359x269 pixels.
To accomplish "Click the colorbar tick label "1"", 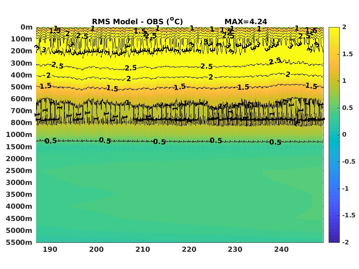I will pyautogui.click(x=344, y=81).
